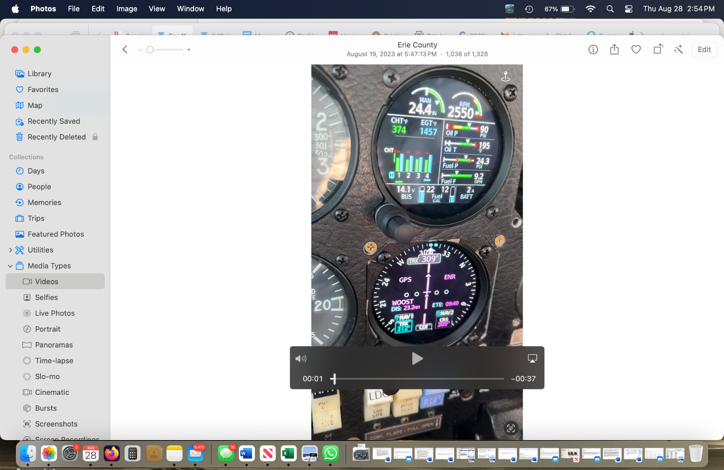The image size is (724, 470).
Task: Open the Help menu
Action: click(x=224, y=9)
